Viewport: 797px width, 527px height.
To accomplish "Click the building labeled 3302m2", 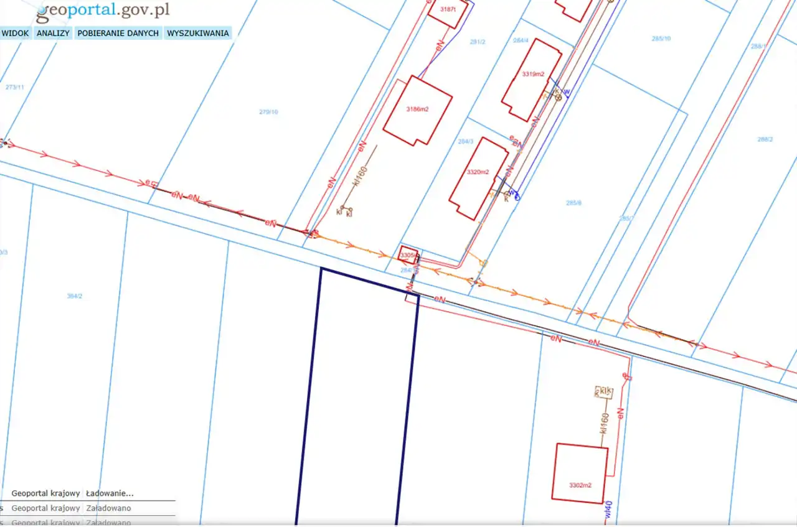I will coord(580,473).
